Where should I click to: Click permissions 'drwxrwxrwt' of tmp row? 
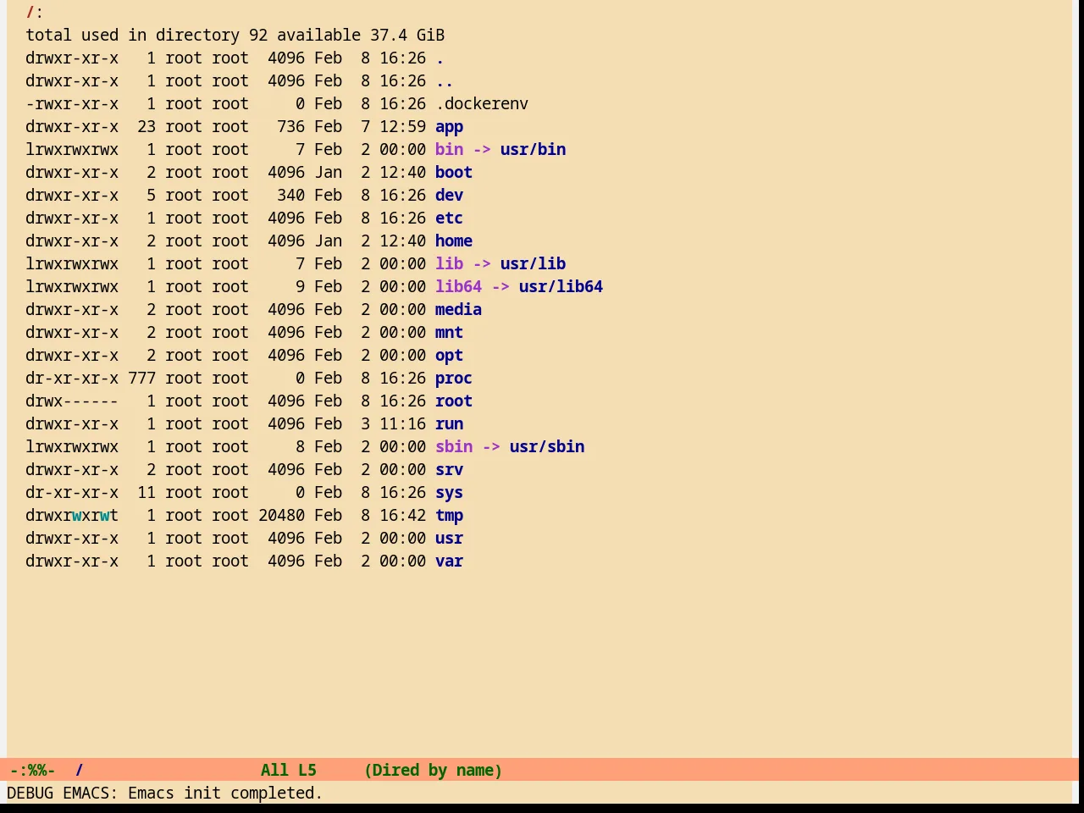click(x=72, y=516)
